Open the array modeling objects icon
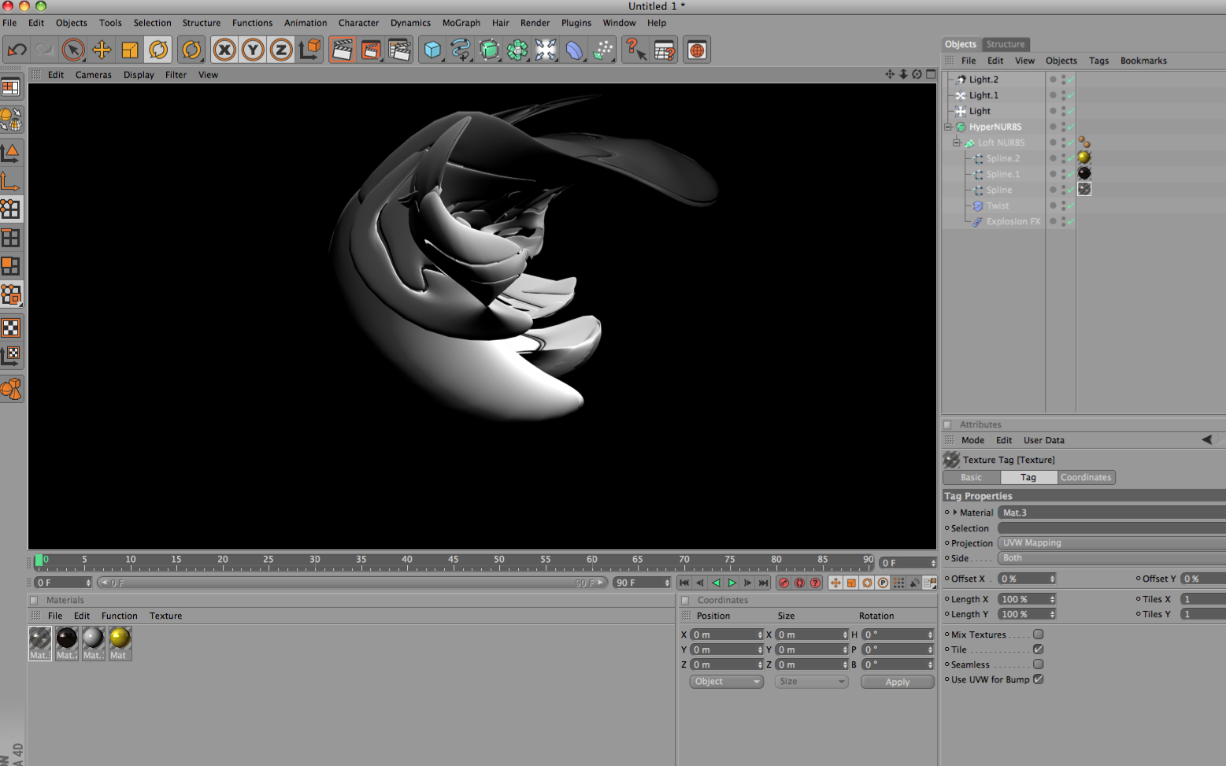1226x766 pixels. click(517, 50)
